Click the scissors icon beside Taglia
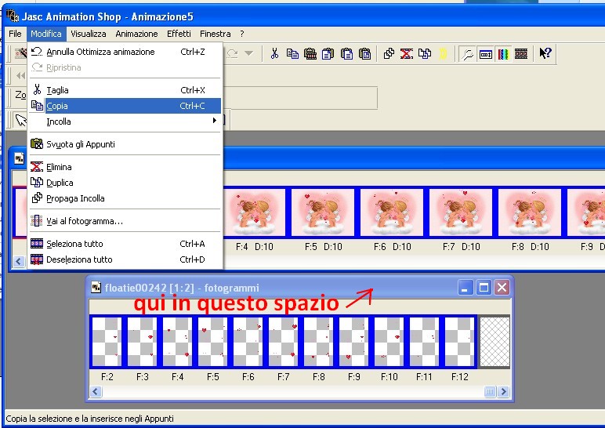This screenshot has width=605, height=428. pyautogui.click(x=37, y=89)
